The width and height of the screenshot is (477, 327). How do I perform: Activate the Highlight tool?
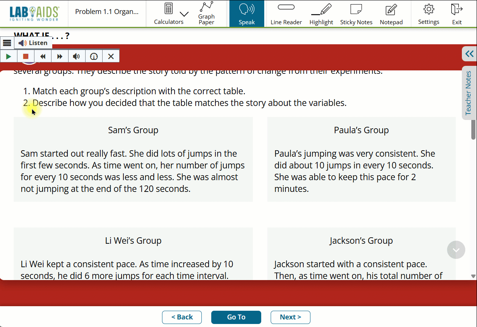tap(321, 14)
